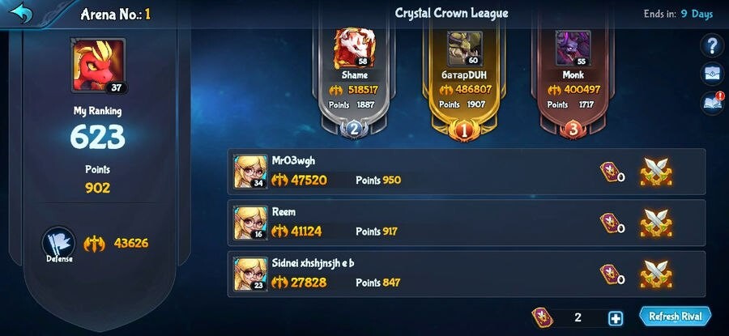
Task: Select MrO3wgh's player avatar
Action: pyautogui.click(x=250, y=172)
